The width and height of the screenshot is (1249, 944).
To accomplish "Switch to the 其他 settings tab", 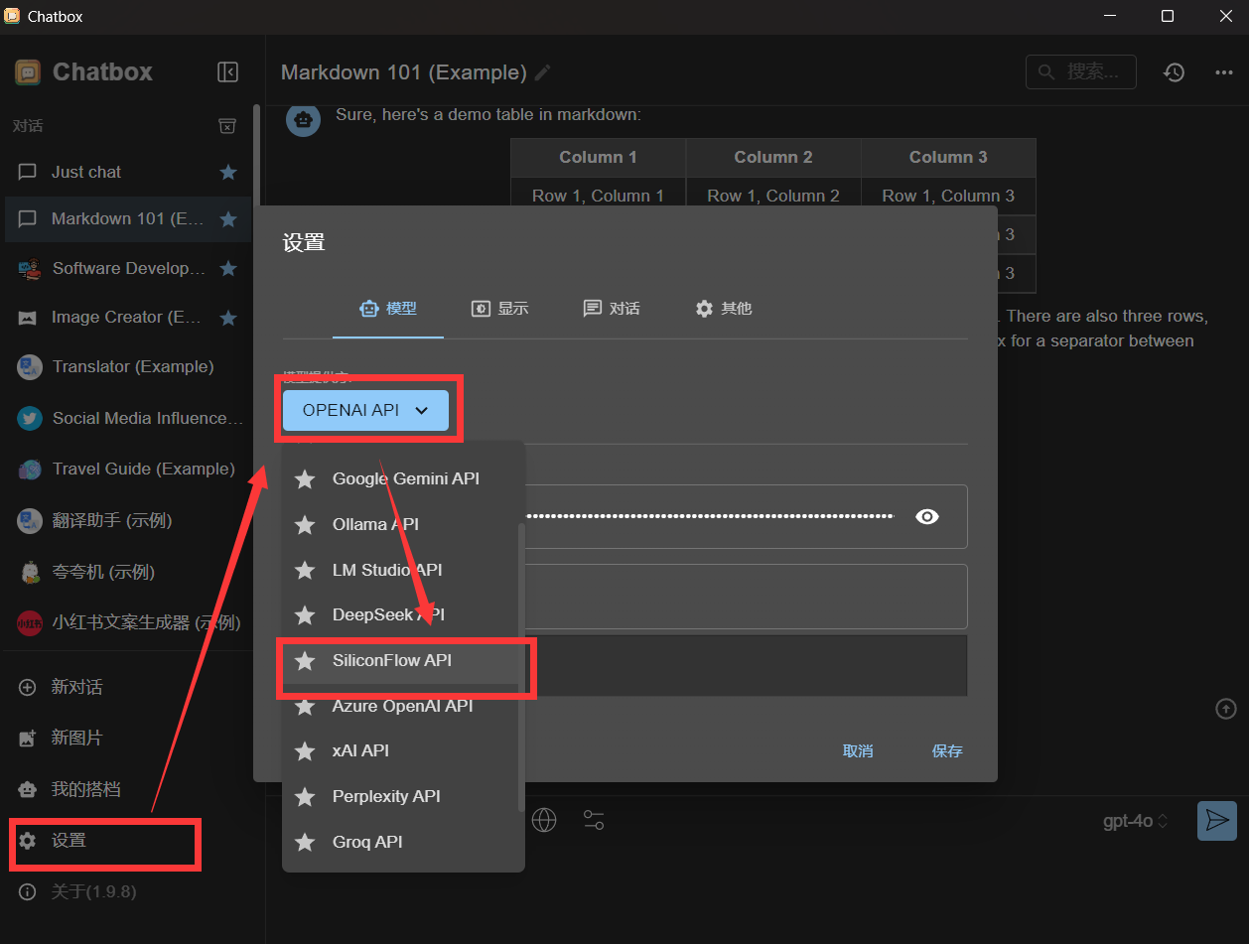I will pos(724,309).
